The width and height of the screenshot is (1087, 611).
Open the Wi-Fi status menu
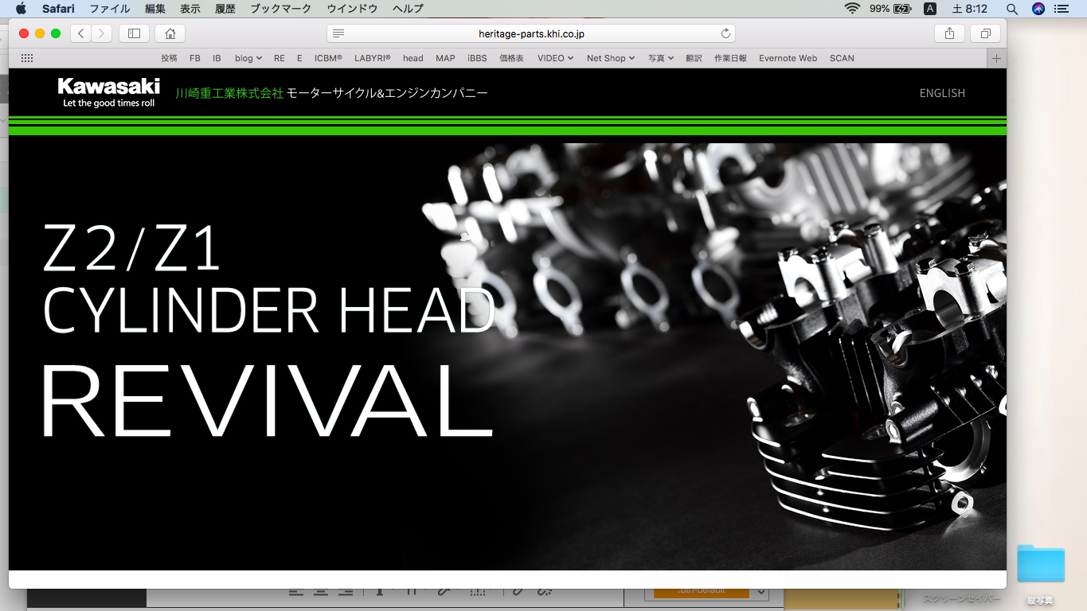tap(853, 9)
